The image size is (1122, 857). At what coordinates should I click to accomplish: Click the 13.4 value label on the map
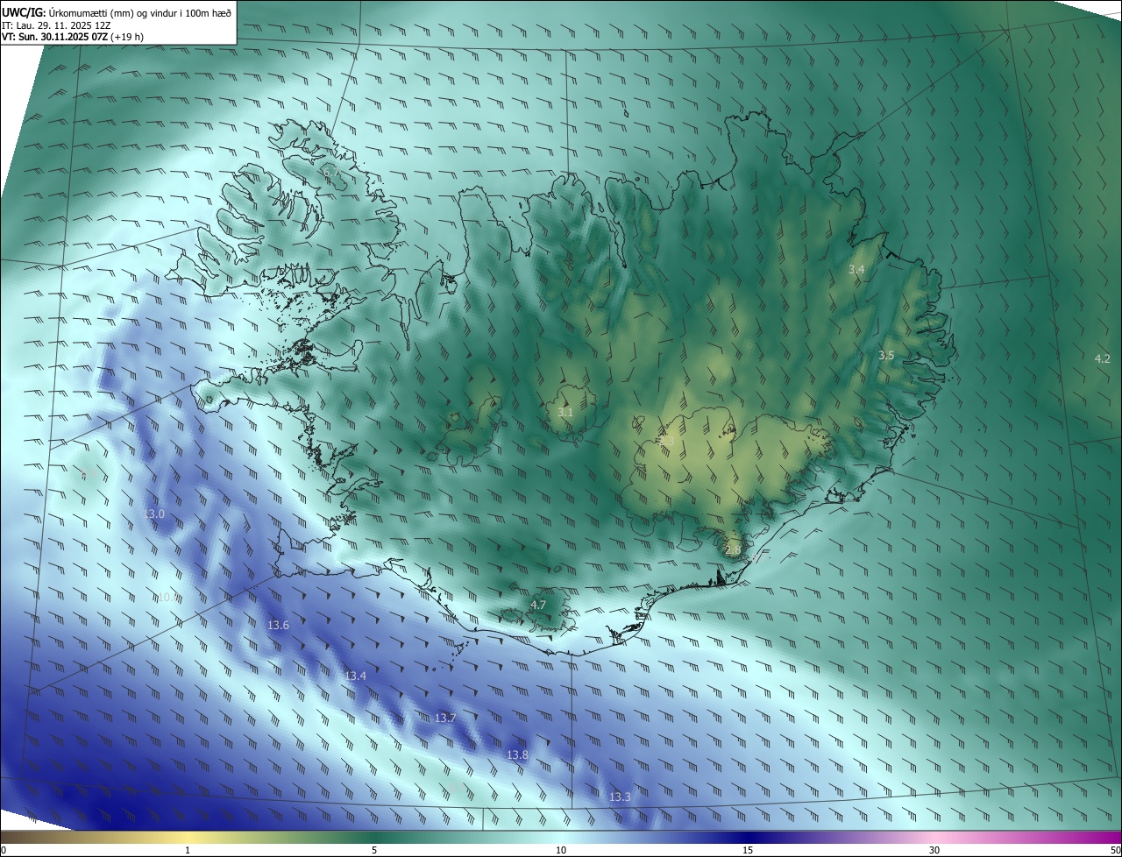(x=355, y=676)
